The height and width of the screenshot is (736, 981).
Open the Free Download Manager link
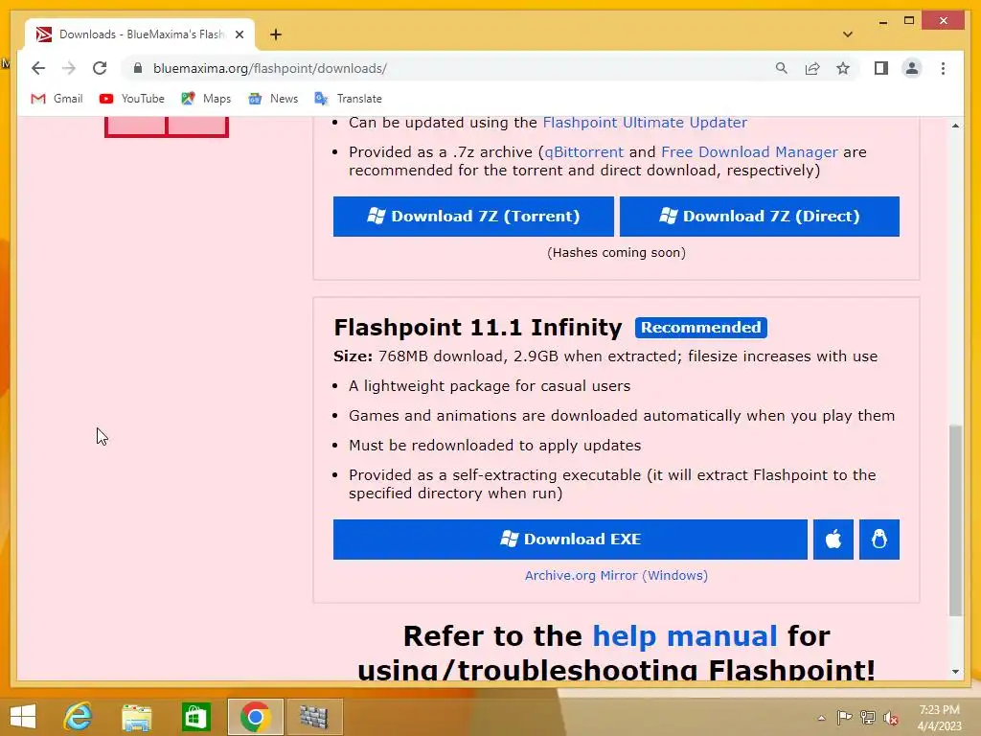[x=749, y=152]
